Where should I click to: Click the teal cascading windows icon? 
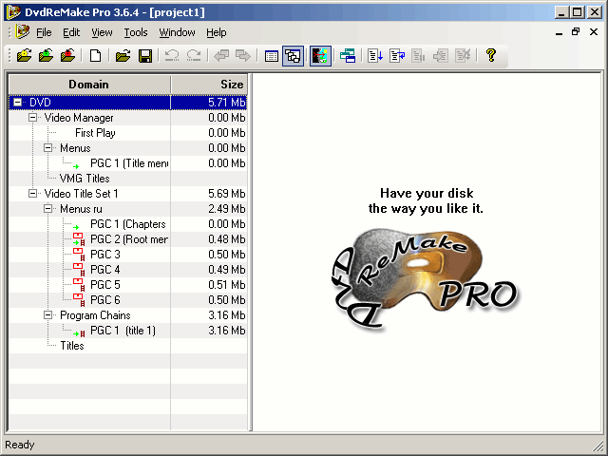(348, 56)
